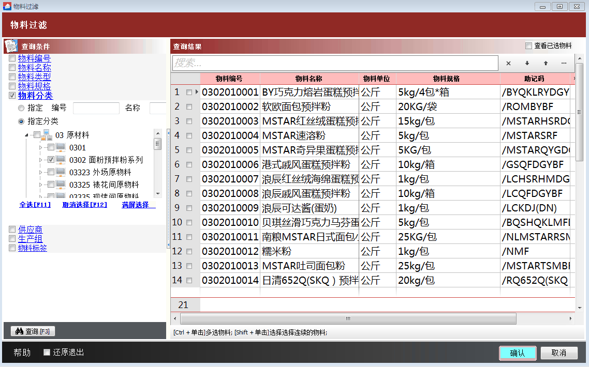Viewport: 589px width, 367px height.
Task: Click the 取消选择[F12] link
Action: point(84,205)
